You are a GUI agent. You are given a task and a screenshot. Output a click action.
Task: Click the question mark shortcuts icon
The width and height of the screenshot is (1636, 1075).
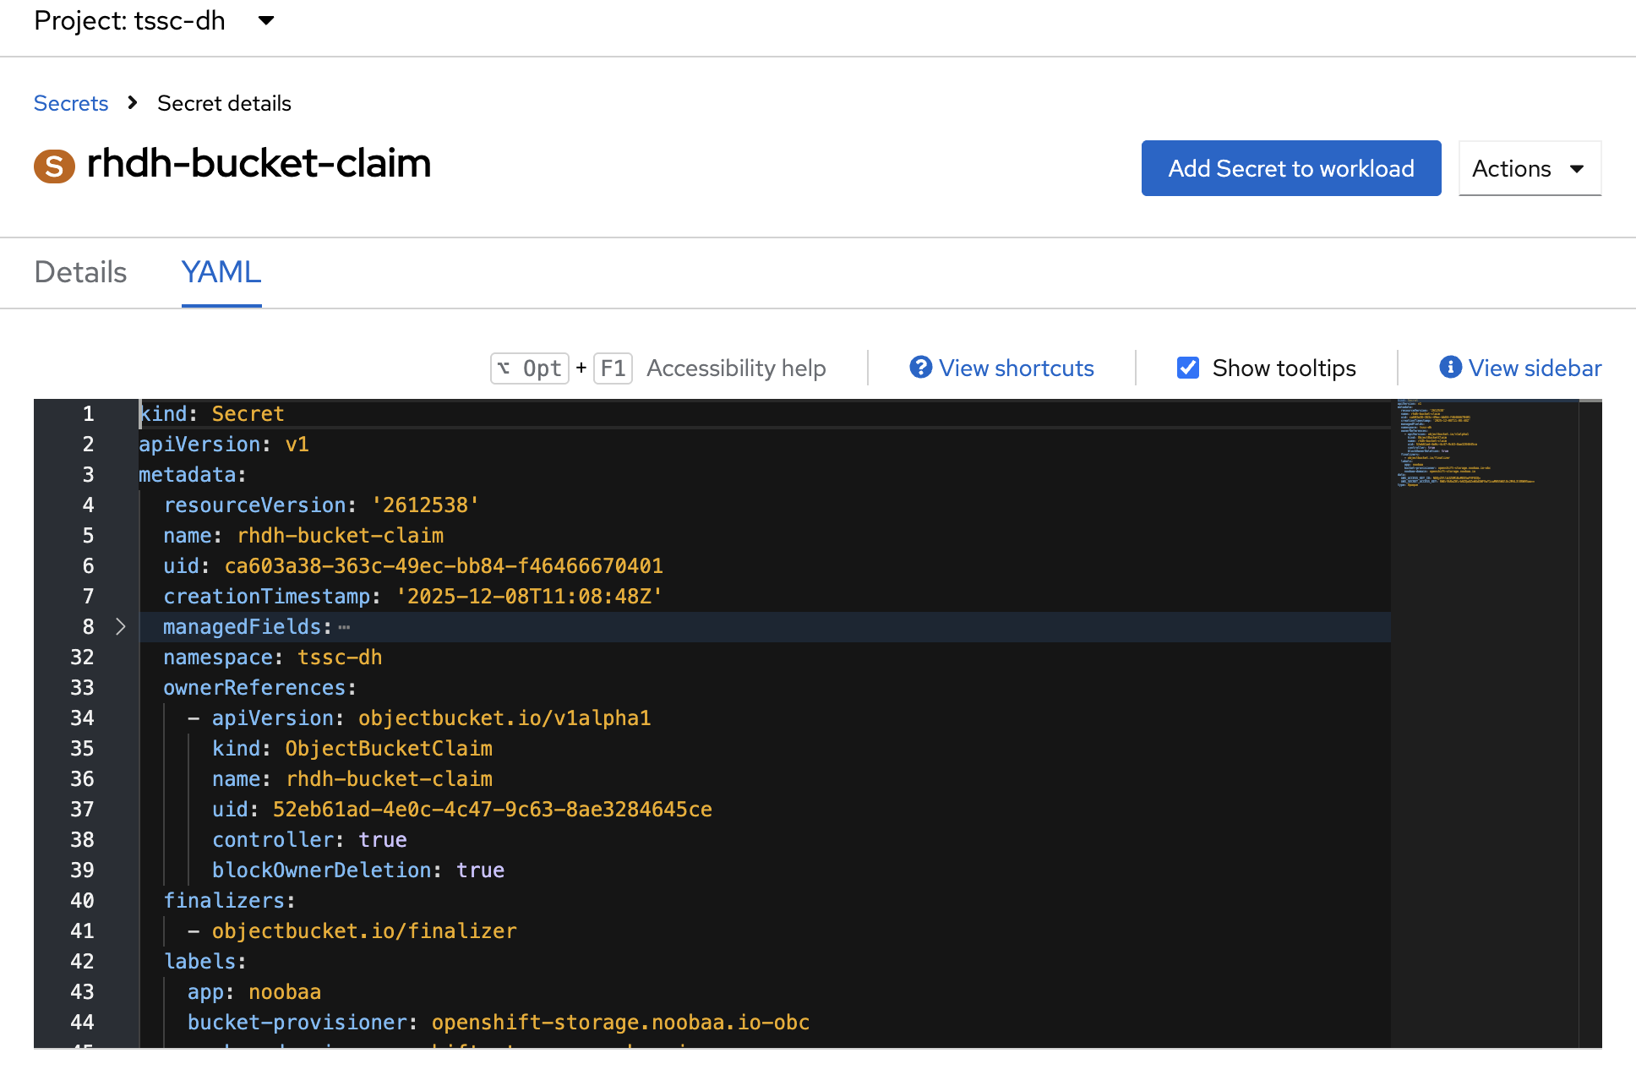click(x=920, y=368)
